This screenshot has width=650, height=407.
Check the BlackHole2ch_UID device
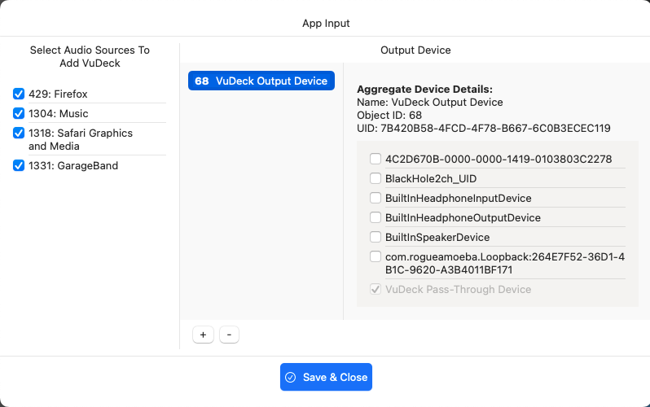click(x=376, y=178)
